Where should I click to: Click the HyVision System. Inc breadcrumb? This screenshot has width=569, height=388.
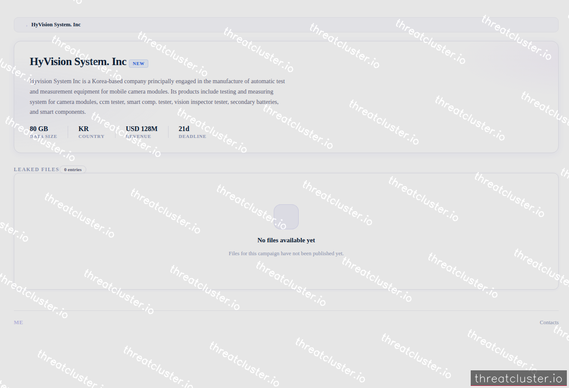click(x=56, y=25)
